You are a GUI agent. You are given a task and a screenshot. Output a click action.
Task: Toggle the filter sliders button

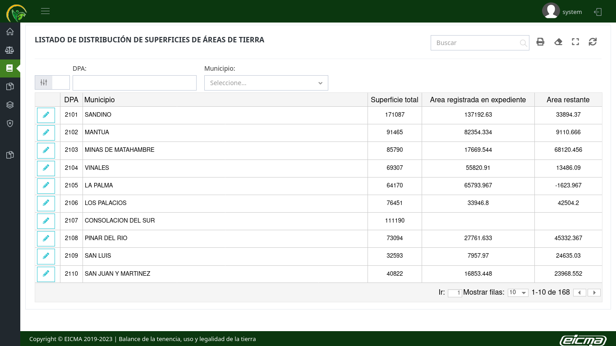(x=44, y=82)
